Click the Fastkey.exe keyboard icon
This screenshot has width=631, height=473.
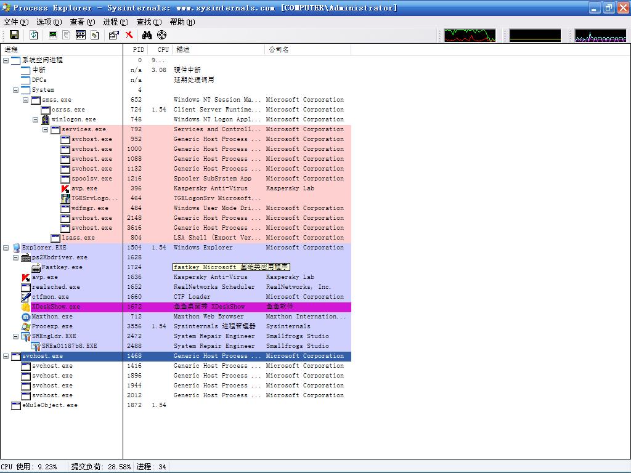36,267
